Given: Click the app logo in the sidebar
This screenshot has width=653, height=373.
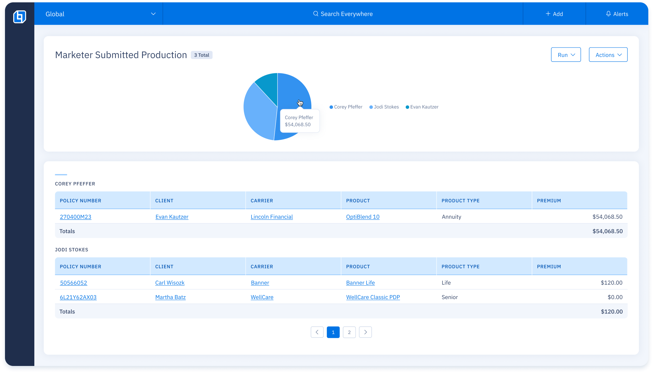Looking at the screenshot, I should 20,16.
